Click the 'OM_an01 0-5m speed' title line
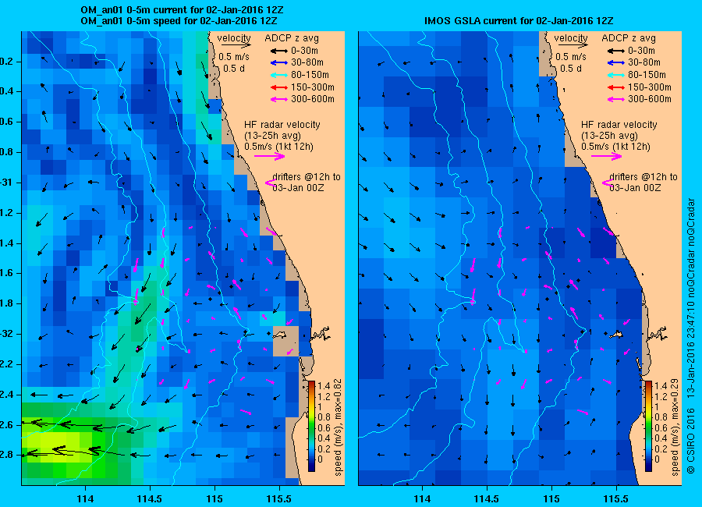This screenshot has width=702, height=507. point(179,21)
